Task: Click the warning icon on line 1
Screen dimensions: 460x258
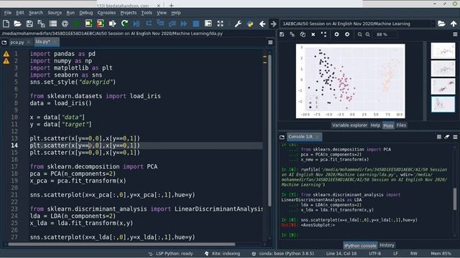Action: (x=6, y=54)
